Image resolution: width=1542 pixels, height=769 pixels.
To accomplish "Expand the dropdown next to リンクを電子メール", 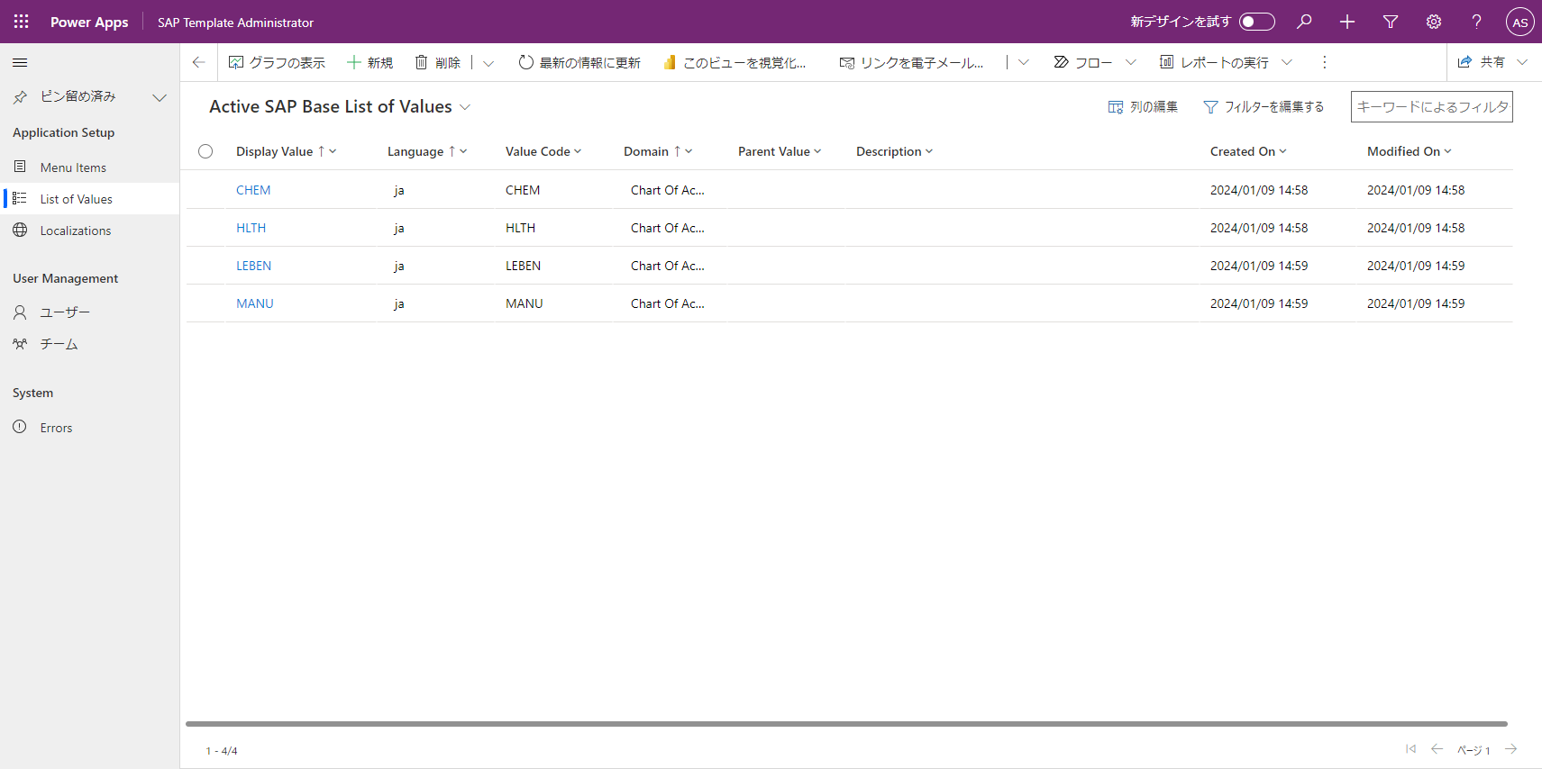I will (1024, 62).
